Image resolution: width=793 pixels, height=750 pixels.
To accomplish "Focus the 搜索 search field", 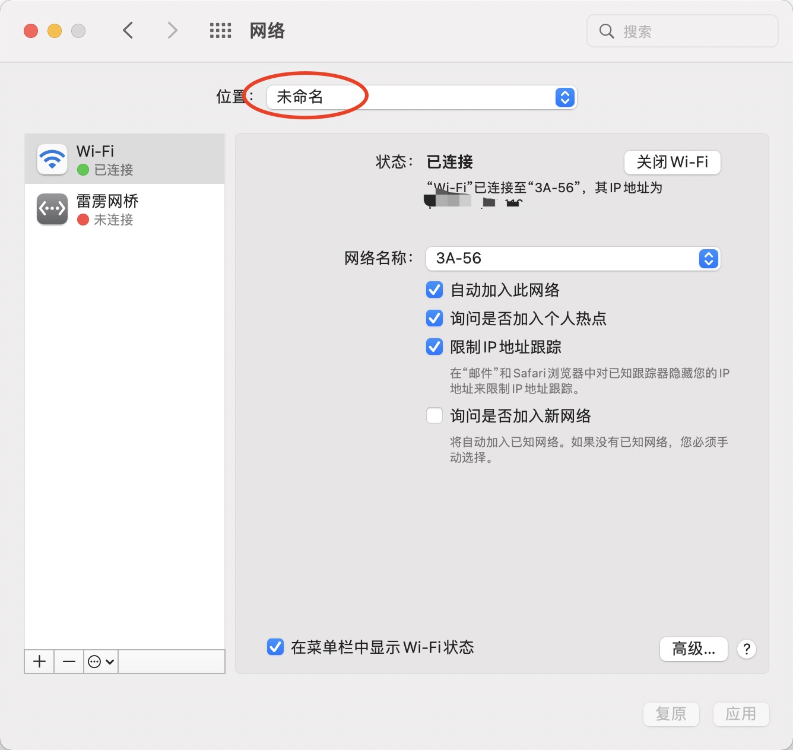I will click(x=683, y=31).
